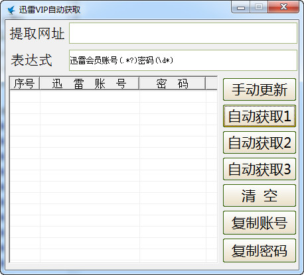Viewport: 304px width, 275px height.
Task: Clear the list with 清 空
Action: [x=260, y=195]
